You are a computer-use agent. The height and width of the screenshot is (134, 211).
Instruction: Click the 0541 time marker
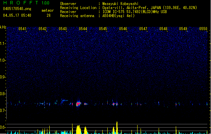click(x=22, y=29)
